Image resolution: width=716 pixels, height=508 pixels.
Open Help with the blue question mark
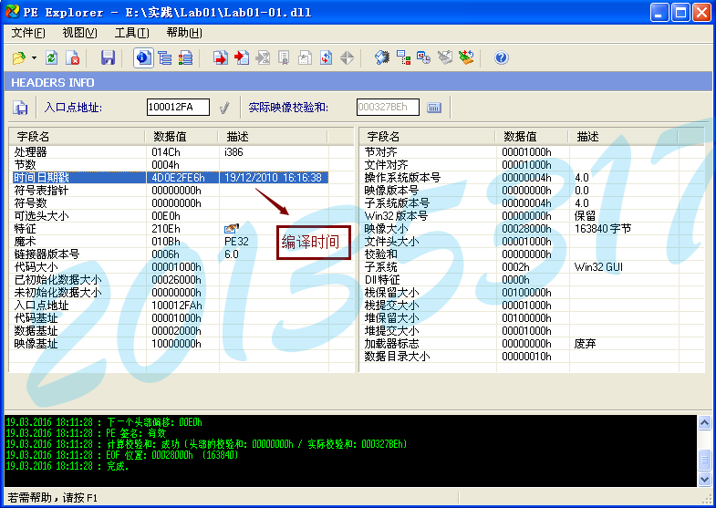coord(502,58)
